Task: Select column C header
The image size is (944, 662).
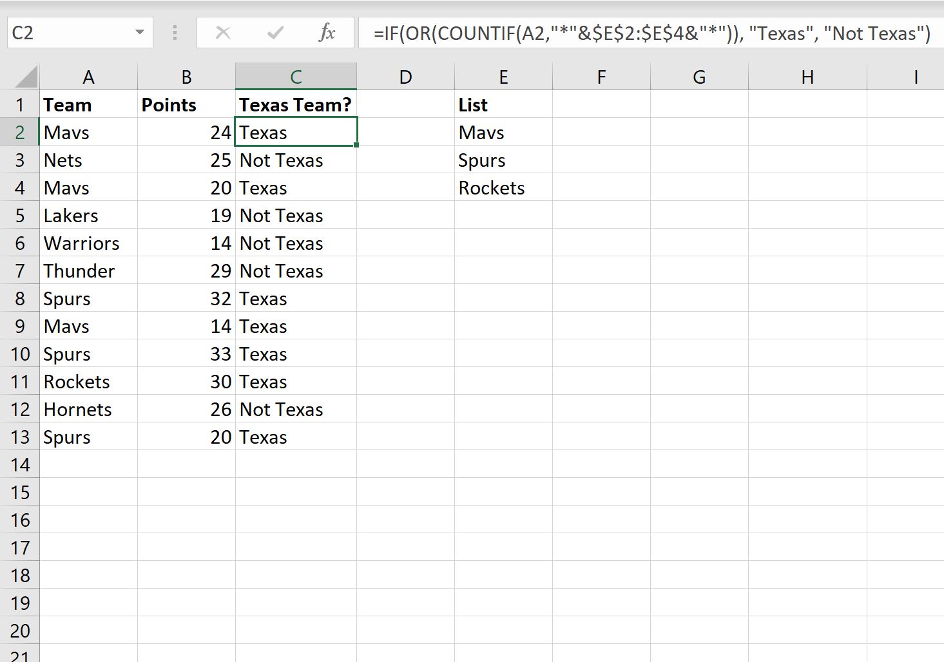Action: click(296, 77)
